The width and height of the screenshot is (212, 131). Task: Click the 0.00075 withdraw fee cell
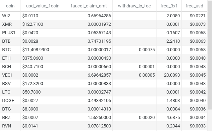(x=134, y=50)
